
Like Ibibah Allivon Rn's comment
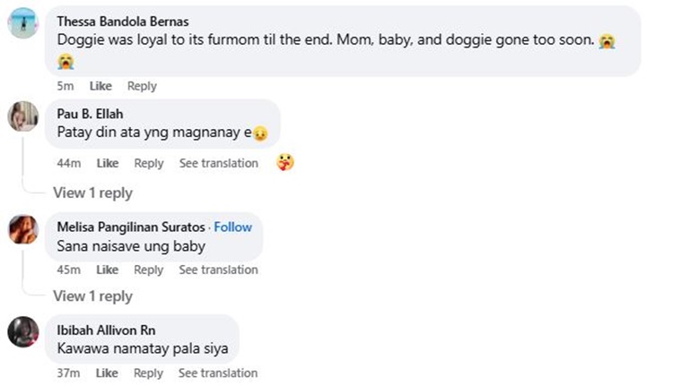click(108, 373)
